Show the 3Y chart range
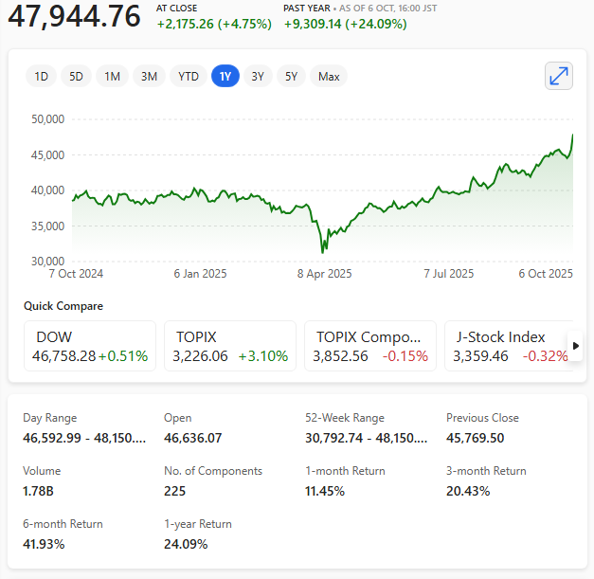This screenshot has width=594, height=579. click(258, 77)
